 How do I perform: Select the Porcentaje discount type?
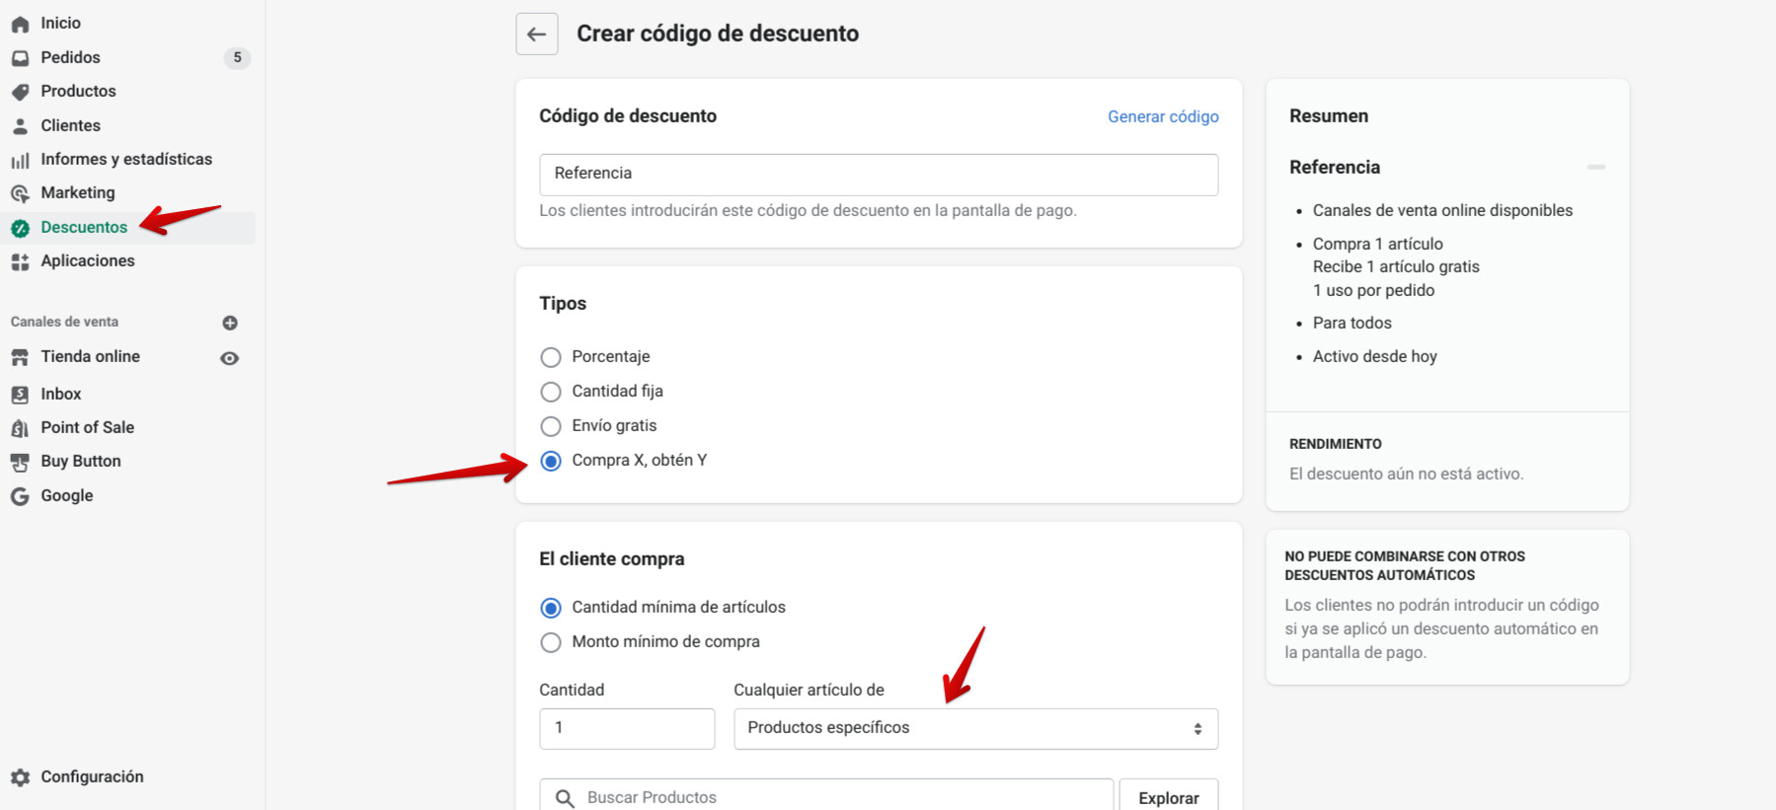551,357
